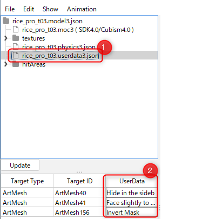Click the Target Type column header

pos(27,181)
